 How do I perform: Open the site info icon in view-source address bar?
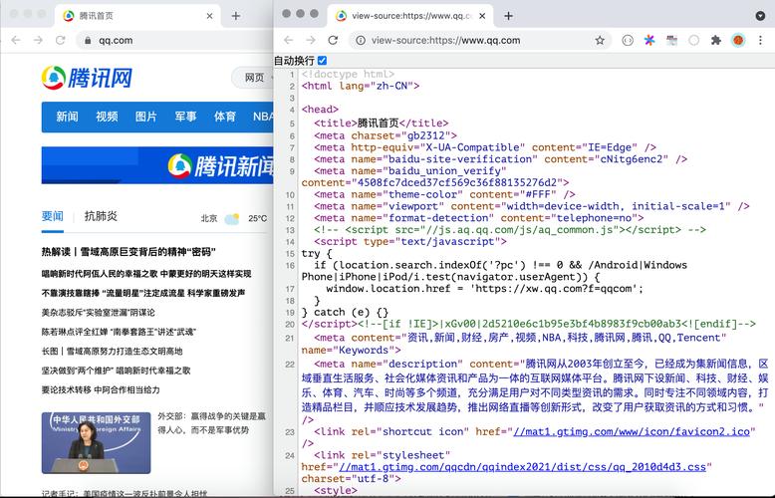click(x=361, y=41)
